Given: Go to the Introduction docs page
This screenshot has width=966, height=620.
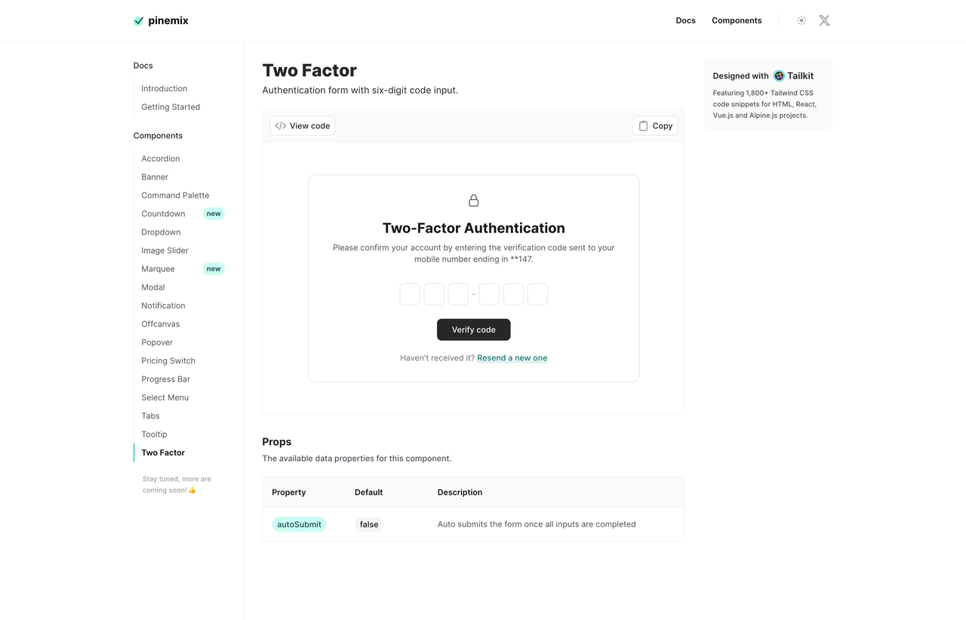Looking at the screenshot, I should click(165, 88).
